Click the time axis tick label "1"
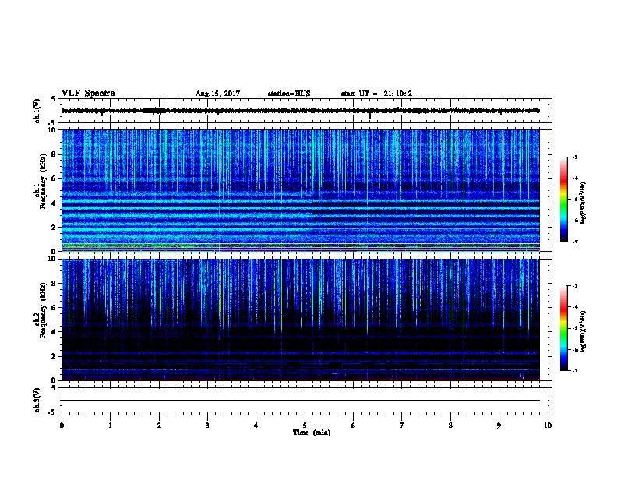617x477 pixels. (110, 426)
